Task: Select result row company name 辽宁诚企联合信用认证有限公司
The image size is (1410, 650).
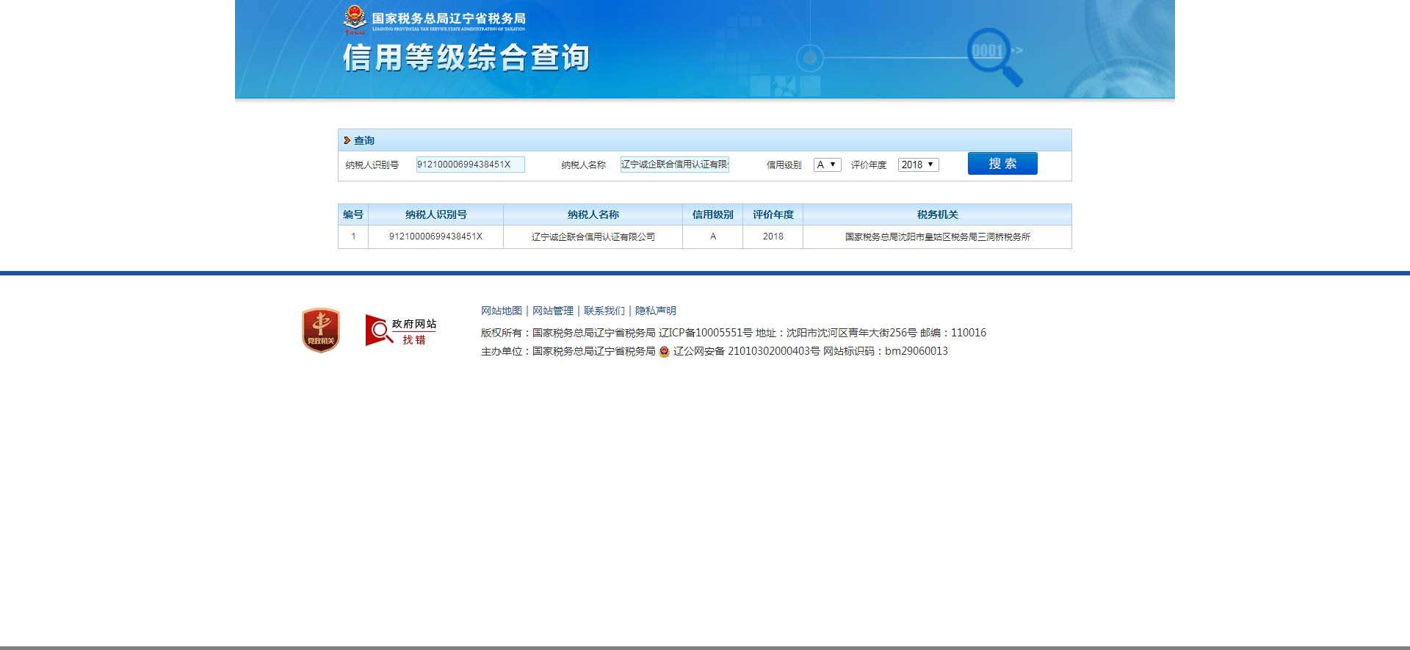Action: [x=593, y=236]
